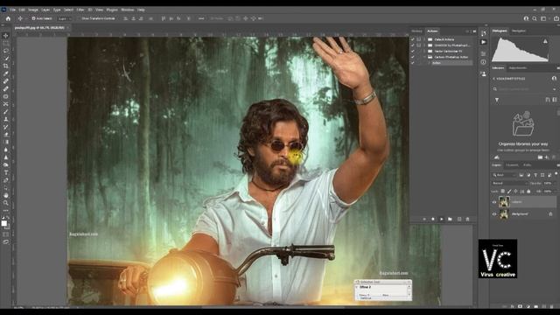Click lock all padlock icon in Layers

(528, 192)
